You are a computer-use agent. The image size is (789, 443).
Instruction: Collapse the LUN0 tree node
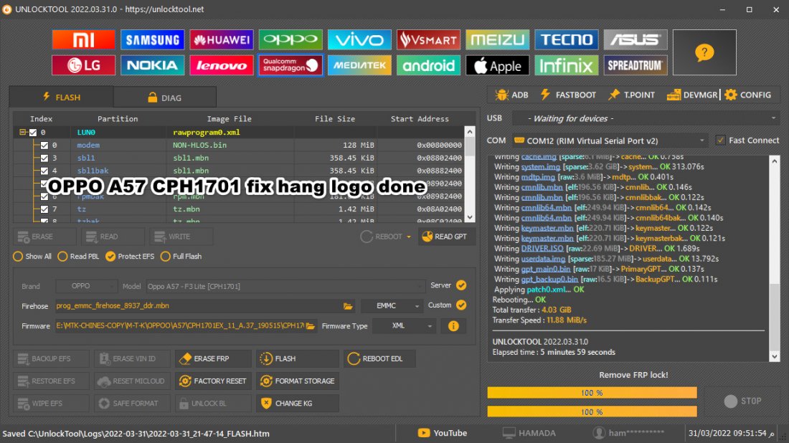tap(23, 132)
